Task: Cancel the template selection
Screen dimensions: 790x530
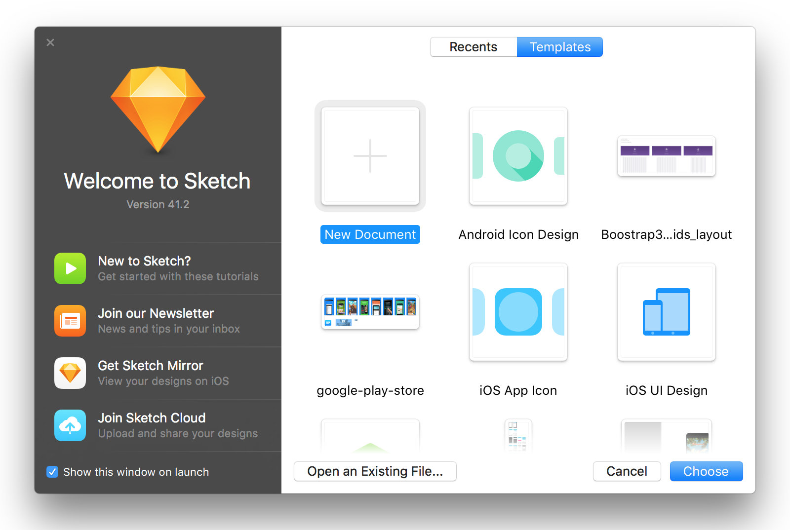Action: (x=627, y=471)
